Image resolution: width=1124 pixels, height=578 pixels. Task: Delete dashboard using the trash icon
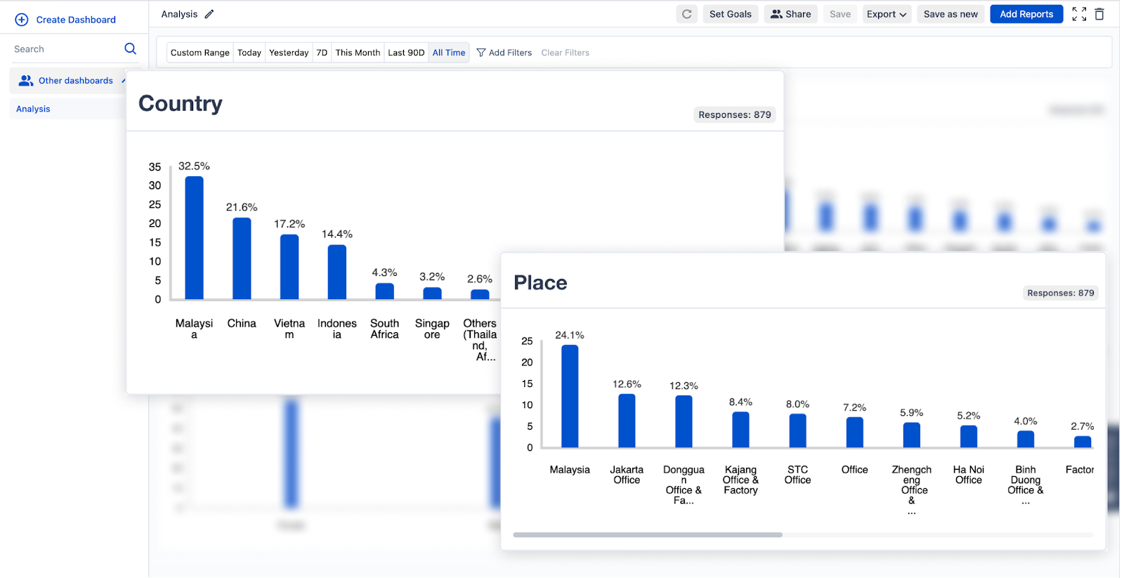click(x=1099, y=14)
